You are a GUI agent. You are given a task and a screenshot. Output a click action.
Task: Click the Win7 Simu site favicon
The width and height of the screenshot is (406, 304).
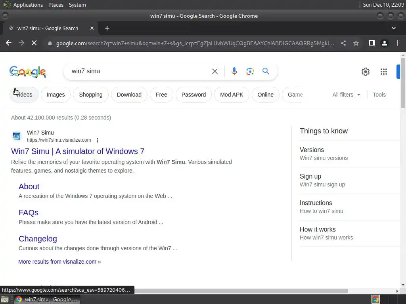(x=17, y=136)
